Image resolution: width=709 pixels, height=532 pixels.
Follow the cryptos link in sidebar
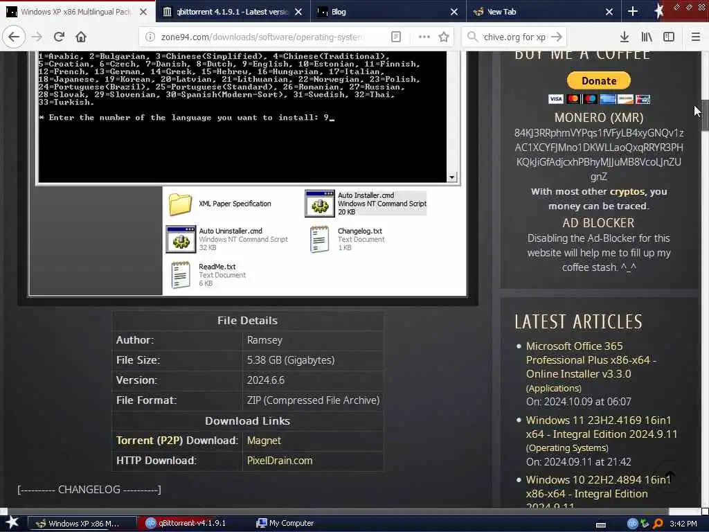tap(627, 191)
